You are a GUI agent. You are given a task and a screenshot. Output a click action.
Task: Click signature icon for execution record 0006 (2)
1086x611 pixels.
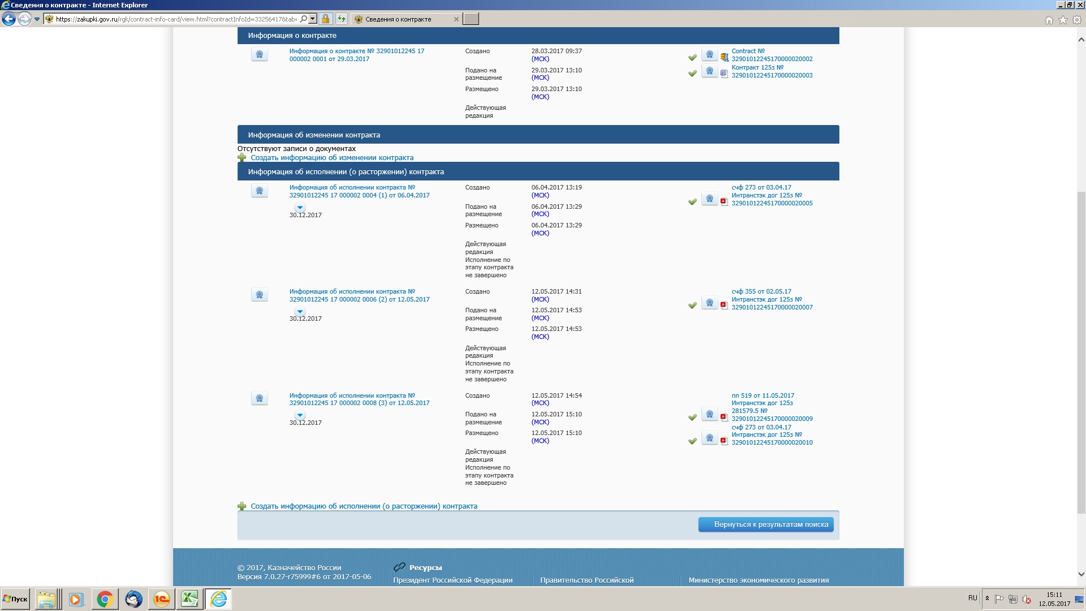point(259,295)
